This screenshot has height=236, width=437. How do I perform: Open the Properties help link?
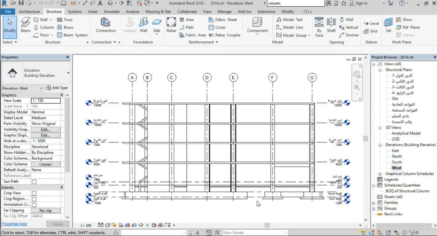click(x=14, y=224)
